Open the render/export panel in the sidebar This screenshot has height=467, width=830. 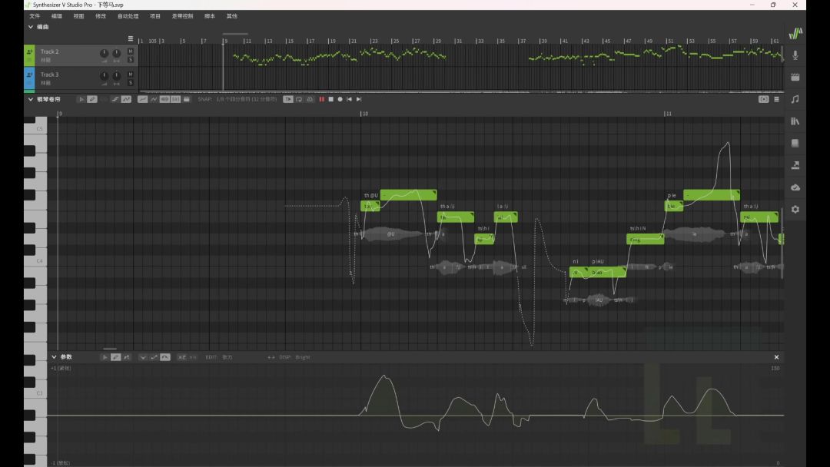[795, 165]
